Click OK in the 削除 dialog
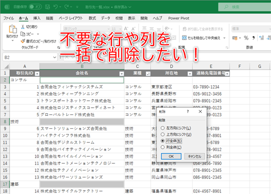This screenshot has height=194, width=271. pyautogui.click(x=171, y=156)
